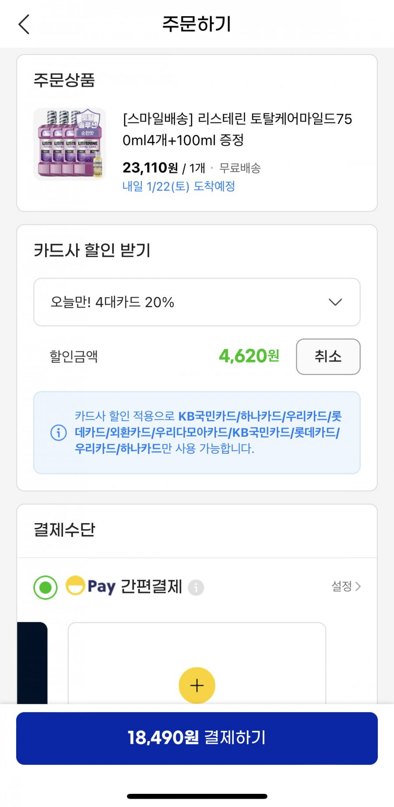
Task: Tap the 4,620원 discount amount
Action: coord(249,356)
